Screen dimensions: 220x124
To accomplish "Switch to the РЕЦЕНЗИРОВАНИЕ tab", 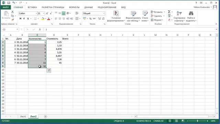I will [107, 7].
